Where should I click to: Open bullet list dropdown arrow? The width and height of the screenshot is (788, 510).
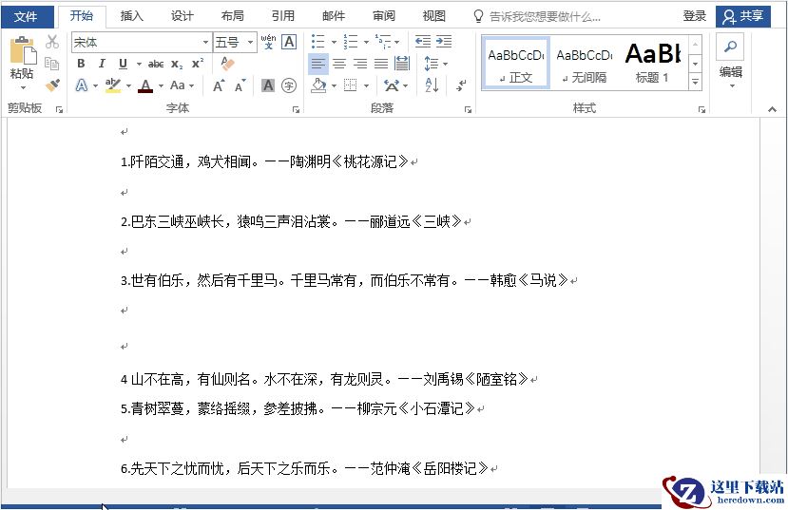(x=334, y=42)
